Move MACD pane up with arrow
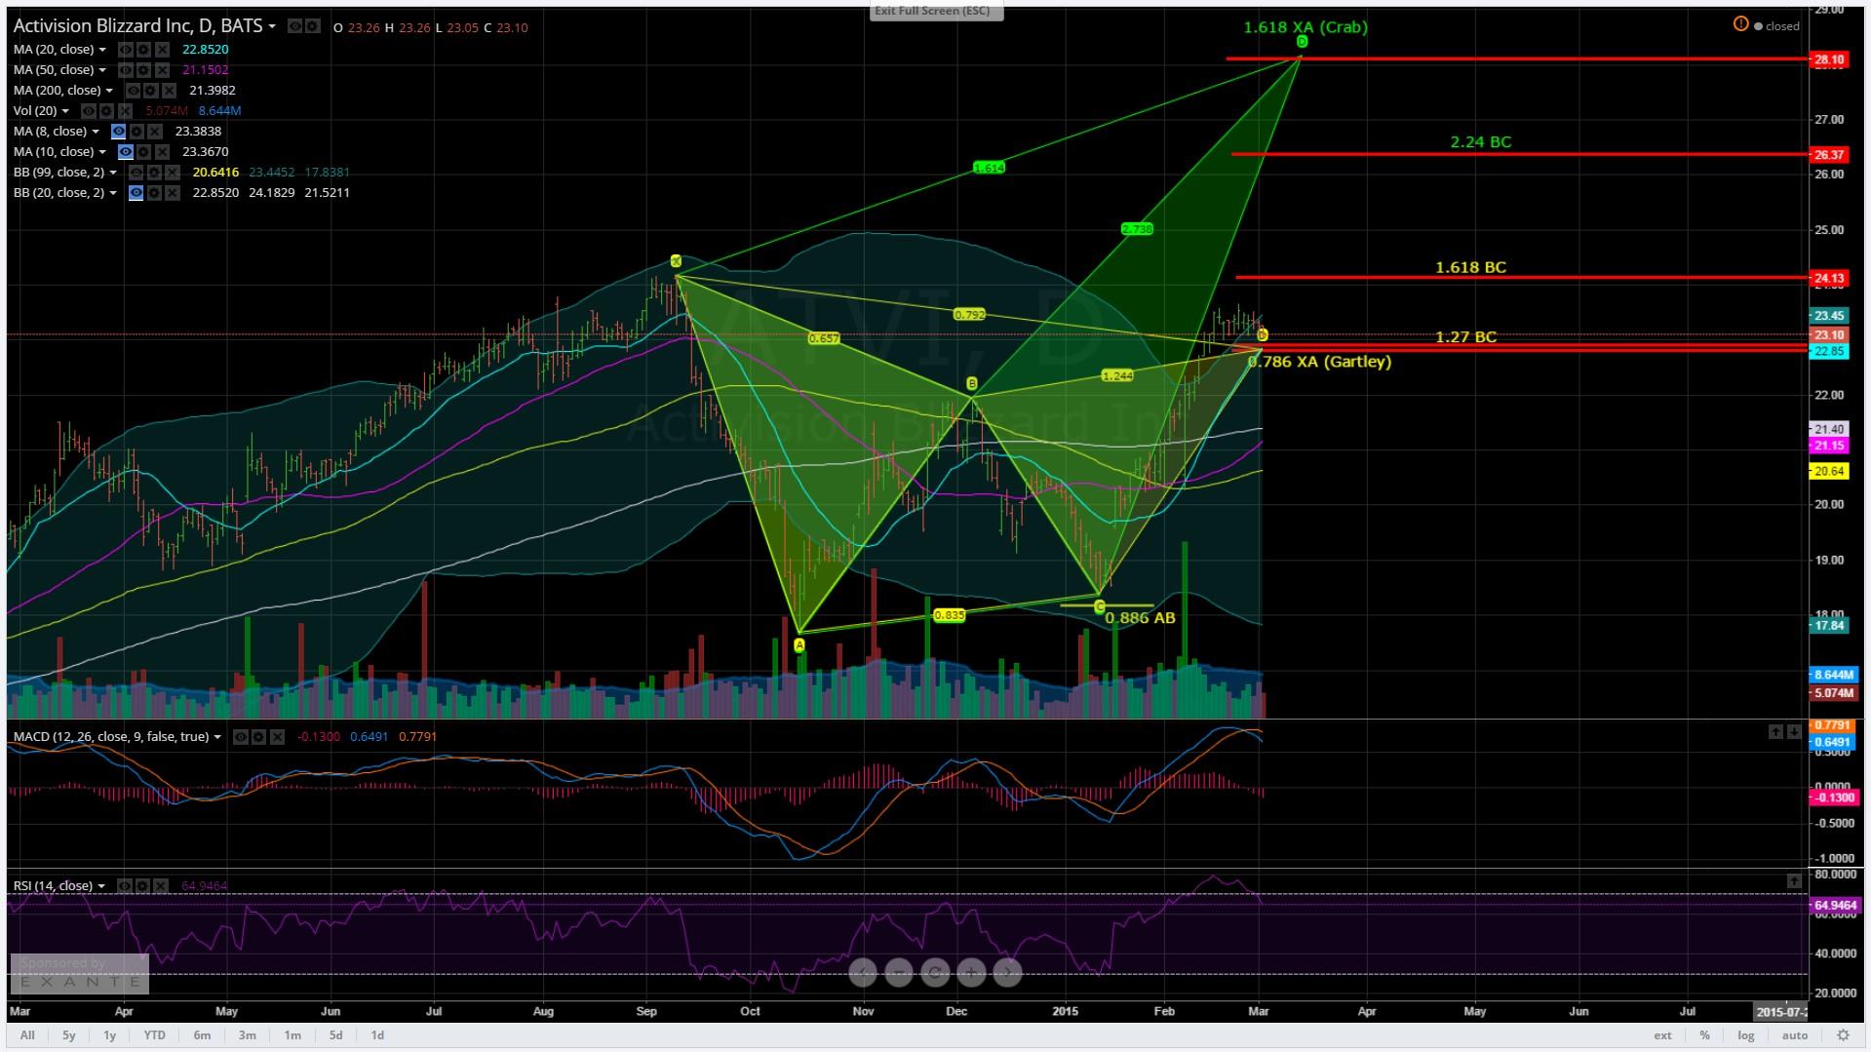The height and width of the screenshot is (1052, 1871). [1775, 732]
